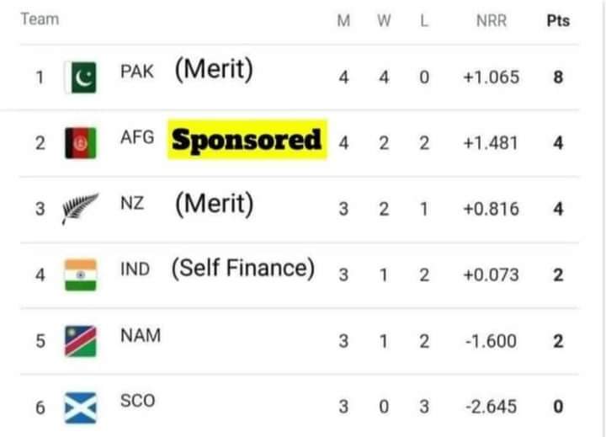Open the NAM team link
606x437 pixels.
coord(141,336)
